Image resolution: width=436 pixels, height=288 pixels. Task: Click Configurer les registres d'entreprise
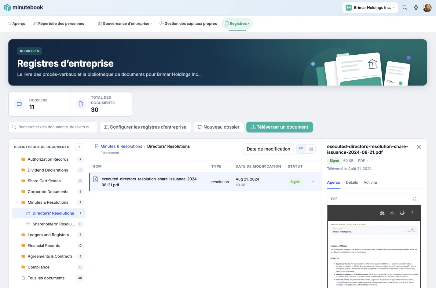[145, 127]
